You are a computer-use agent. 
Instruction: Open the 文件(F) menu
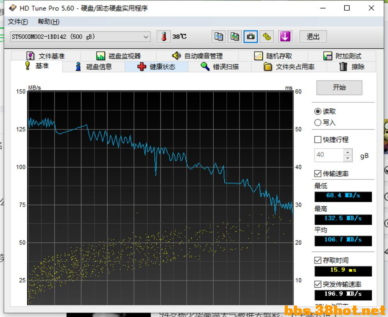point(18,22)
